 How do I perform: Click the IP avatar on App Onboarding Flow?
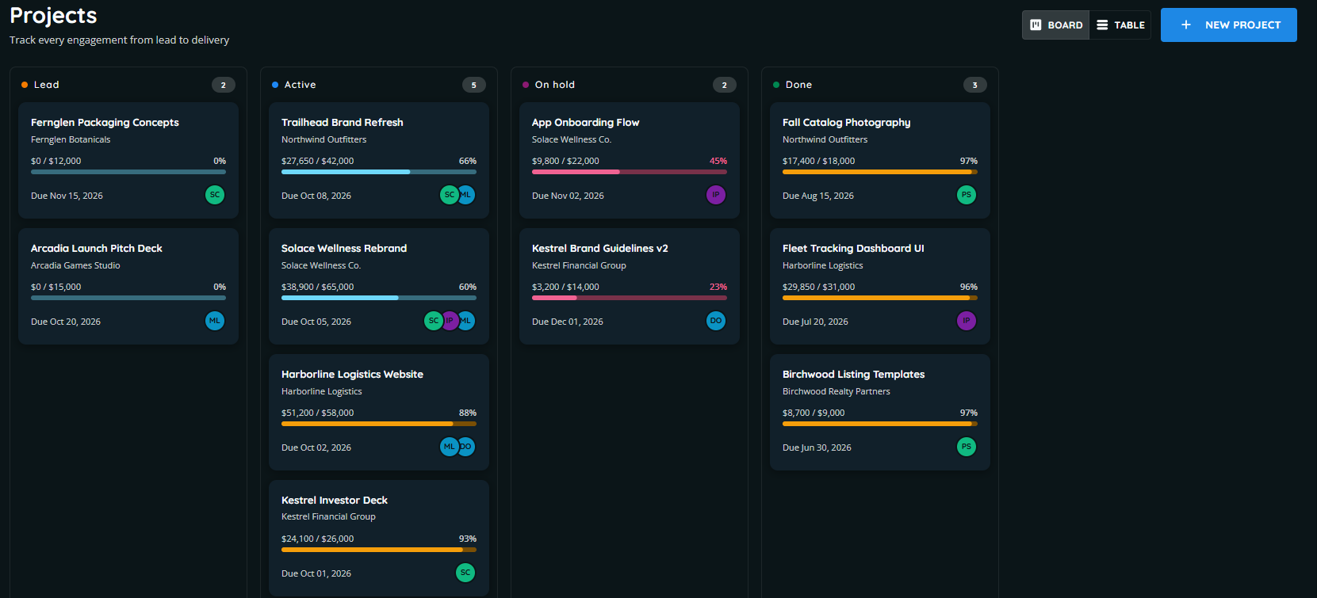[x=716, y=195]
